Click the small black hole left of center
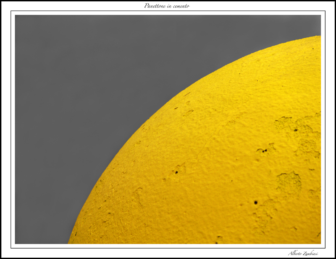The width and height of the screenshot is (336, 259). pos(176,172)
